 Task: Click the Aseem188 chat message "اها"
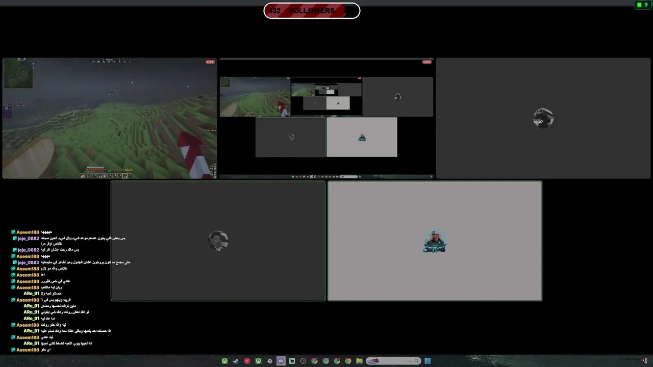(43, 275)
